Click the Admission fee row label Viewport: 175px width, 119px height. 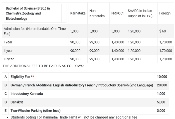35,31
